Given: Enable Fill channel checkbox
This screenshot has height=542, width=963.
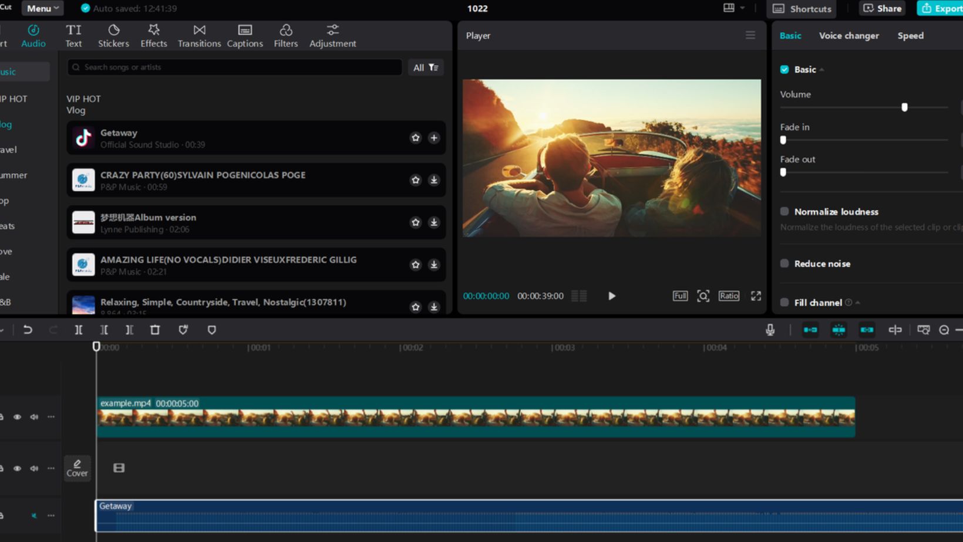Looking at the screenshot, I should pyautogui.click(x=784, y=302).
